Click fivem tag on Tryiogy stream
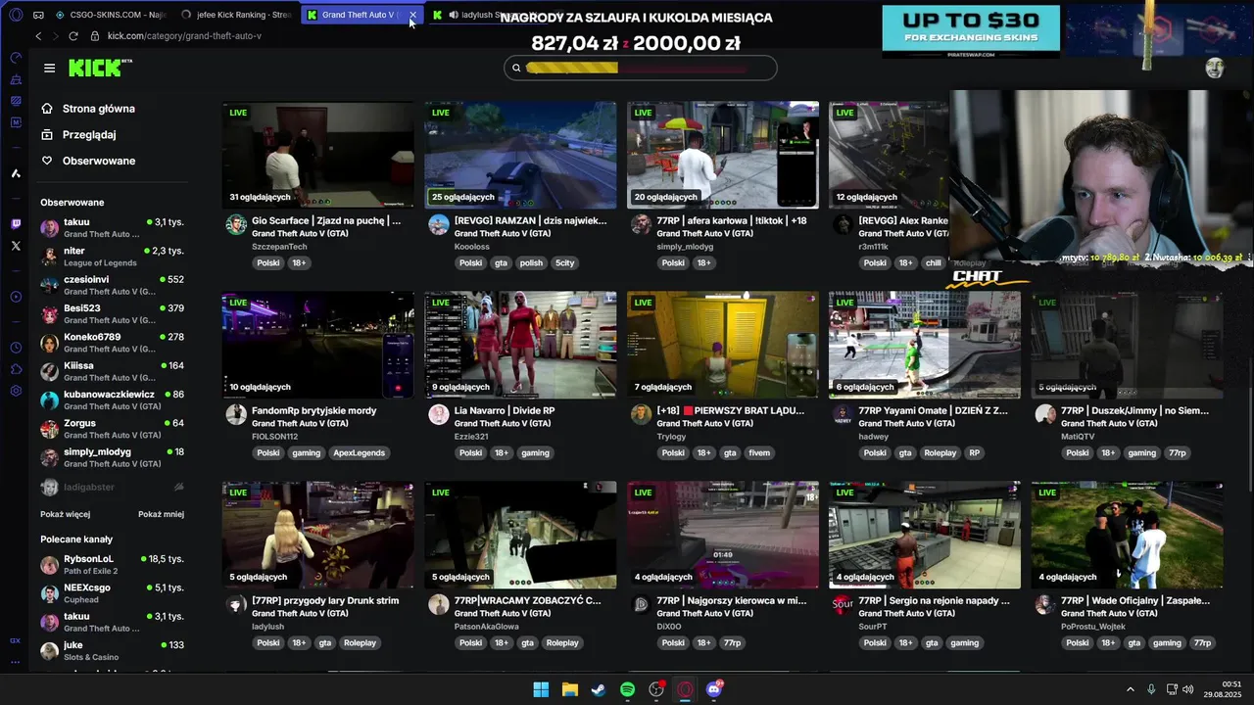The image size is (1254, 705). [759, 453]
